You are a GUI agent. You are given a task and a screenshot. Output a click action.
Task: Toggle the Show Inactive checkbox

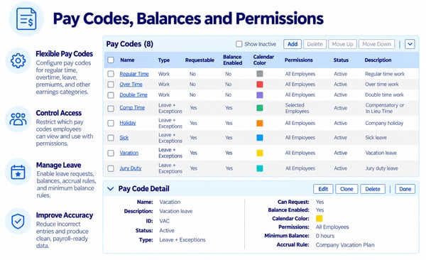point(239,44)
